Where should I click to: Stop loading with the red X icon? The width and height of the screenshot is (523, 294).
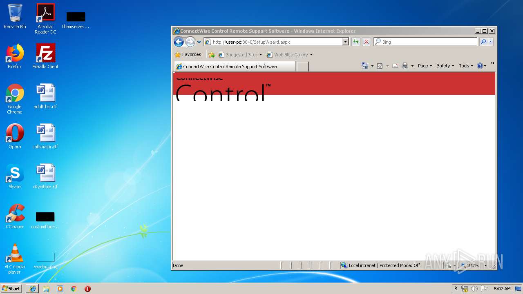click(367, 42)
